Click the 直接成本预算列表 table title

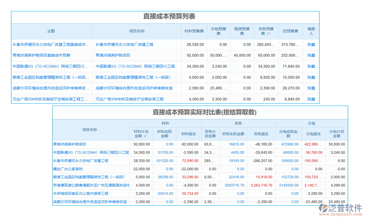pos(169,16)
